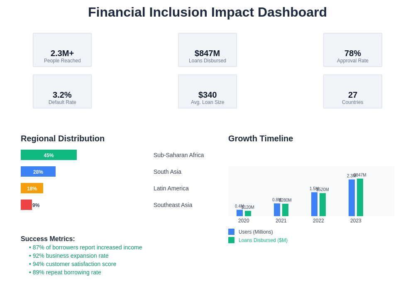Click the Loans Disbursed ($M) legend label

click(263, 240)
